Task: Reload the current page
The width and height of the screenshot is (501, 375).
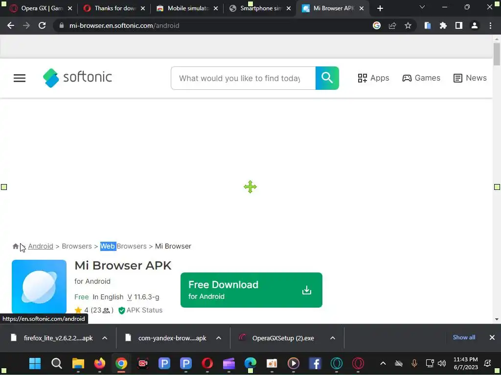Action: click(42, 25)
